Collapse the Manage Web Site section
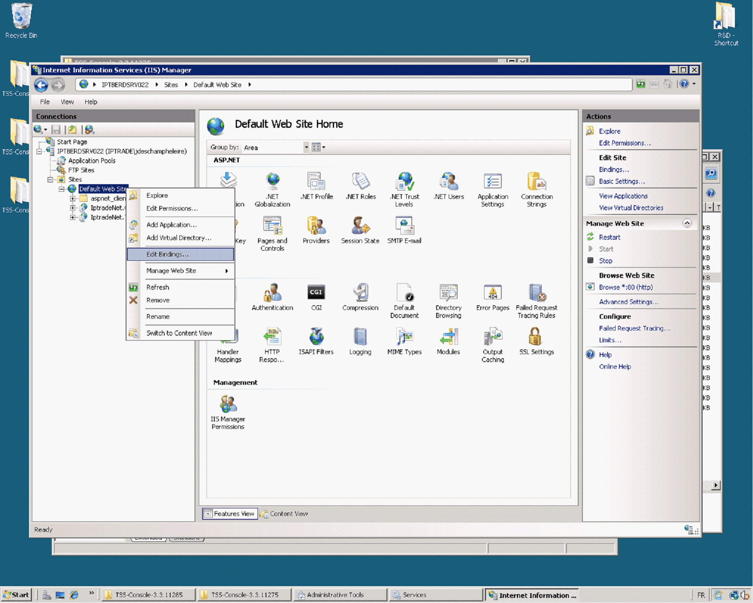Screen dimensions: 753x603 pyautogui.click(x=688, y=223)
